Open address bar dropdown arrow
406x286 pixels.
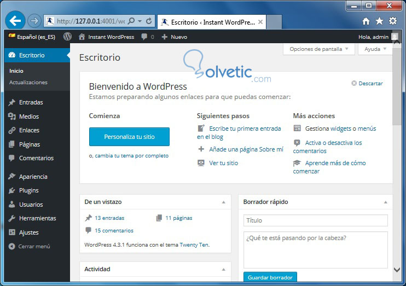(140, 21)
